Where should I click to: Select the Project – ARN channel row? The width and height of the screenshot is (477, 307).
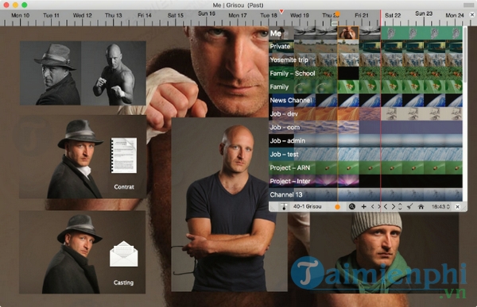366,167
